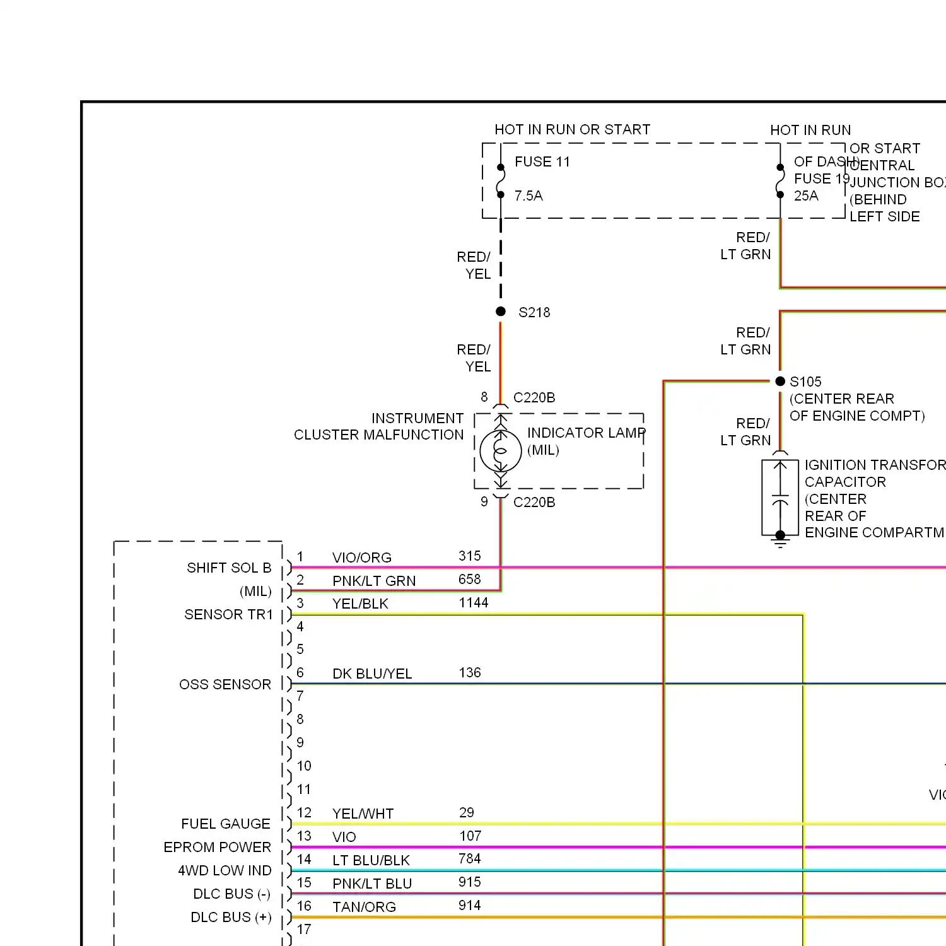Click the IGNITION TRANSFORMER CAPACITOR text
The image size is (946, 946).
coord(875,474)
